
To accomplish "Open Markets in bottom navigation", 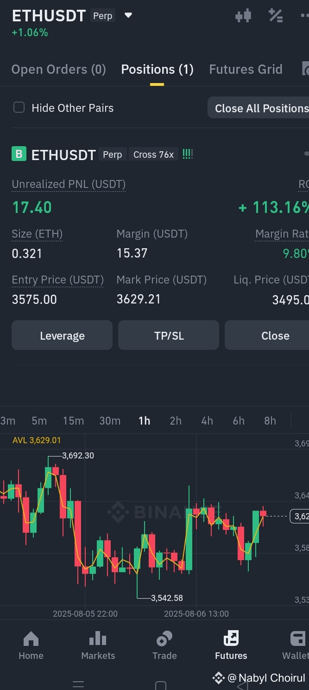I will [98, 645].
